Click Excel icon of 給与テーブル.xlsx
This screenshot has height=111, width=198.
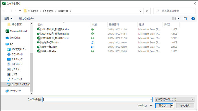(39, 42)
